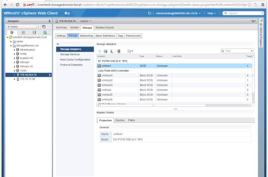This screenshot has height=177, width=268.
Task: Click the Home back button in Navigator
Action: [x=22, y=27]
